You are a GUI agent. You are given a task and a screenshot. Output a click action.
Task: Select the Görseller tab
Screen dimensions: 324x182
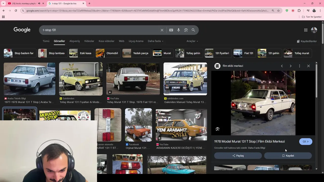[x=59, y=41]
